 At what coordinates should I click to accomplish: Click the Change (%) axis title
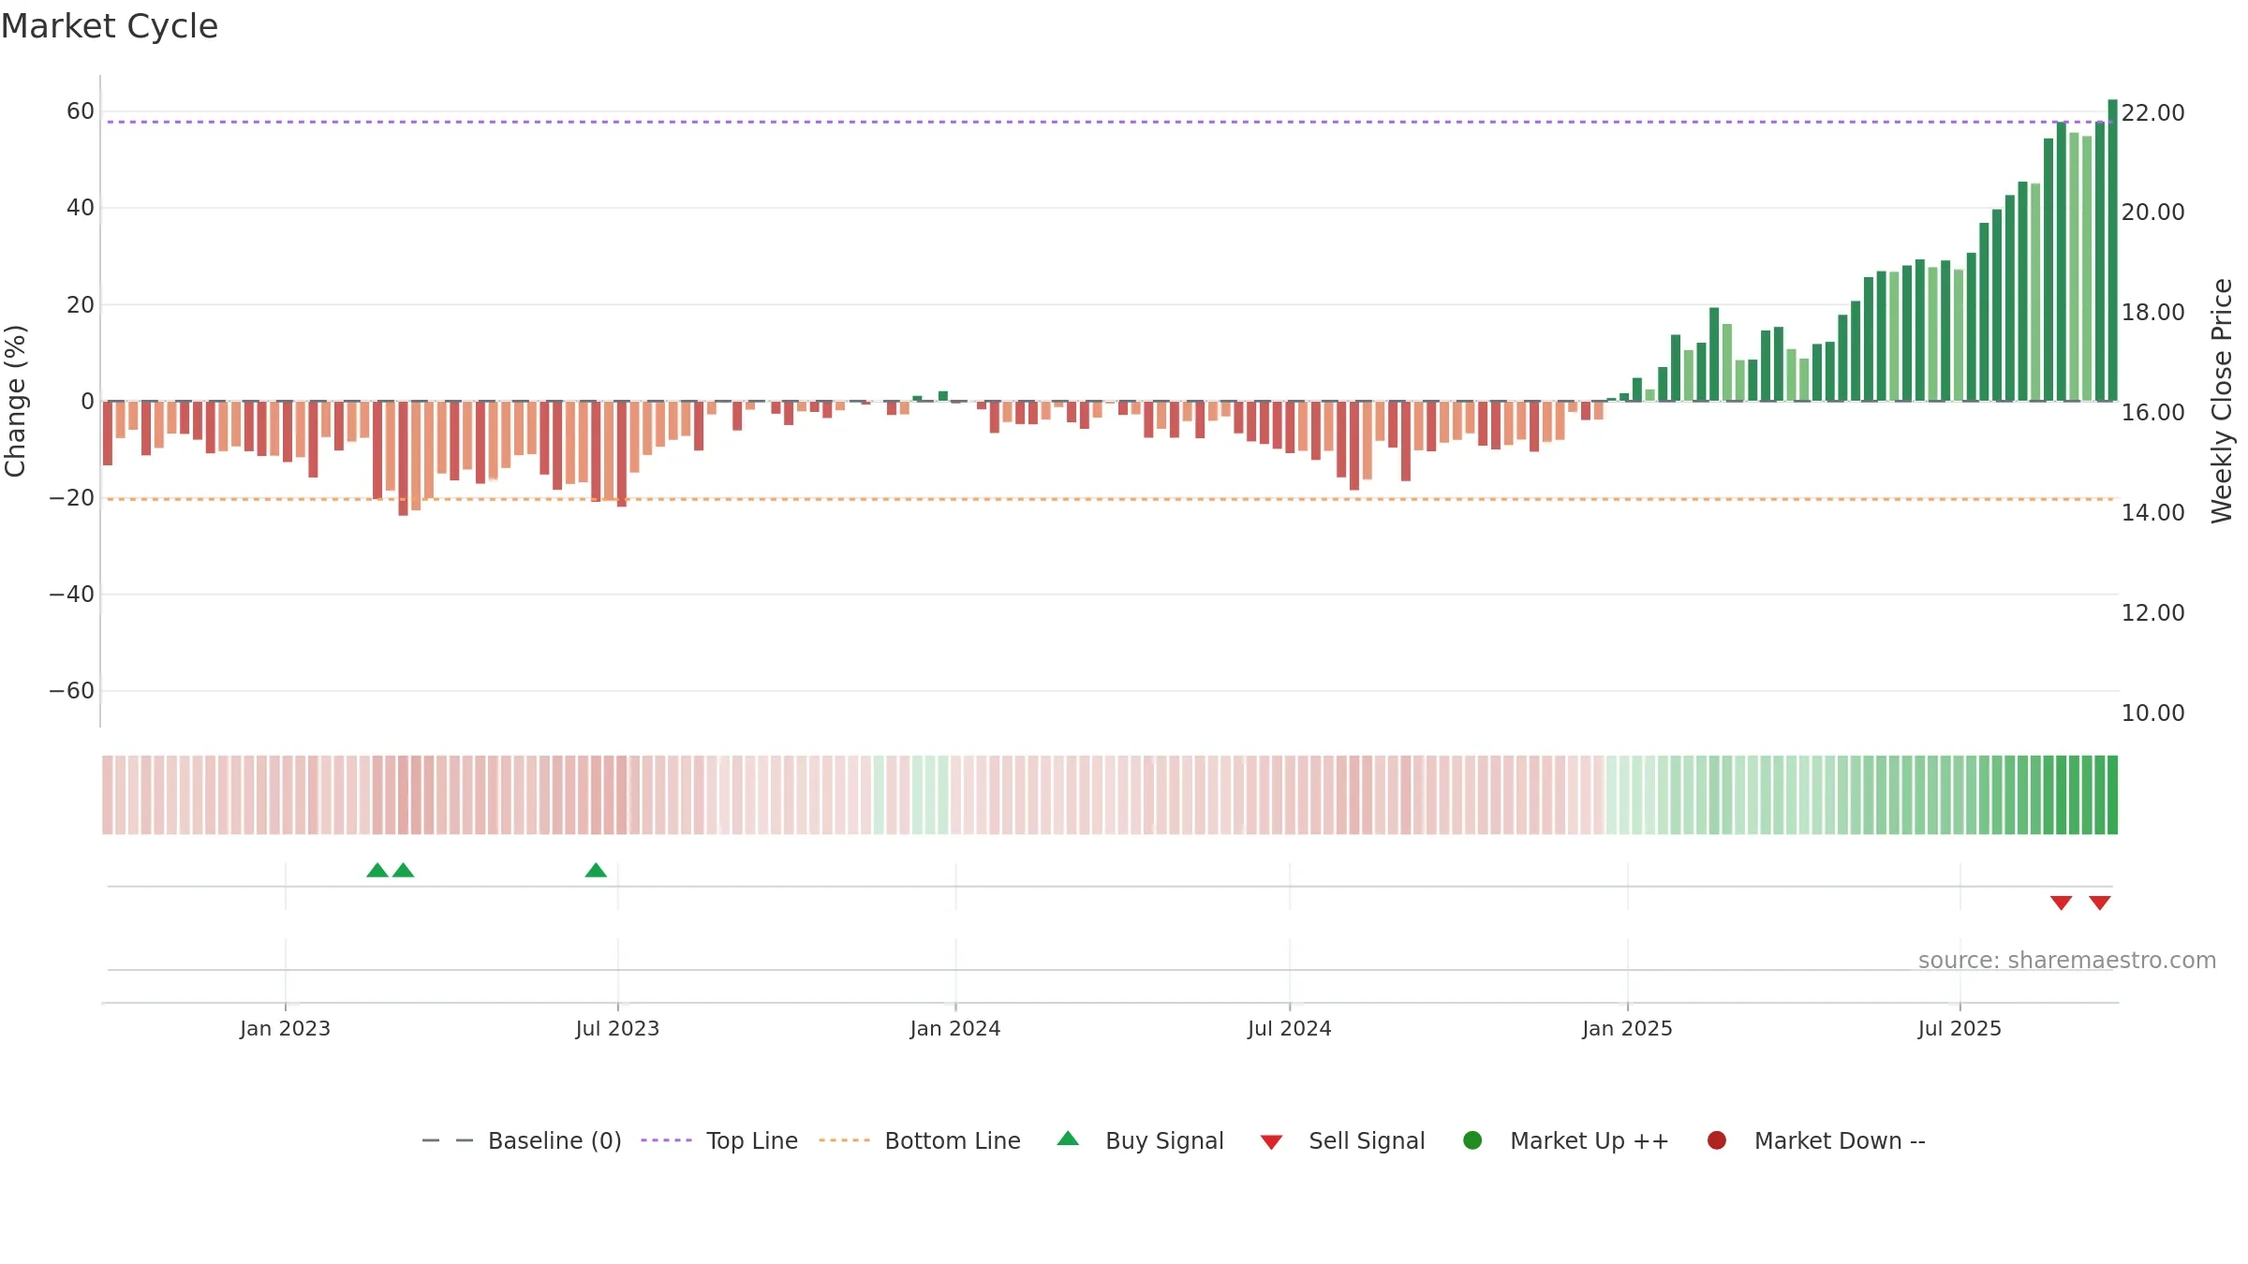tap(15, 401)
